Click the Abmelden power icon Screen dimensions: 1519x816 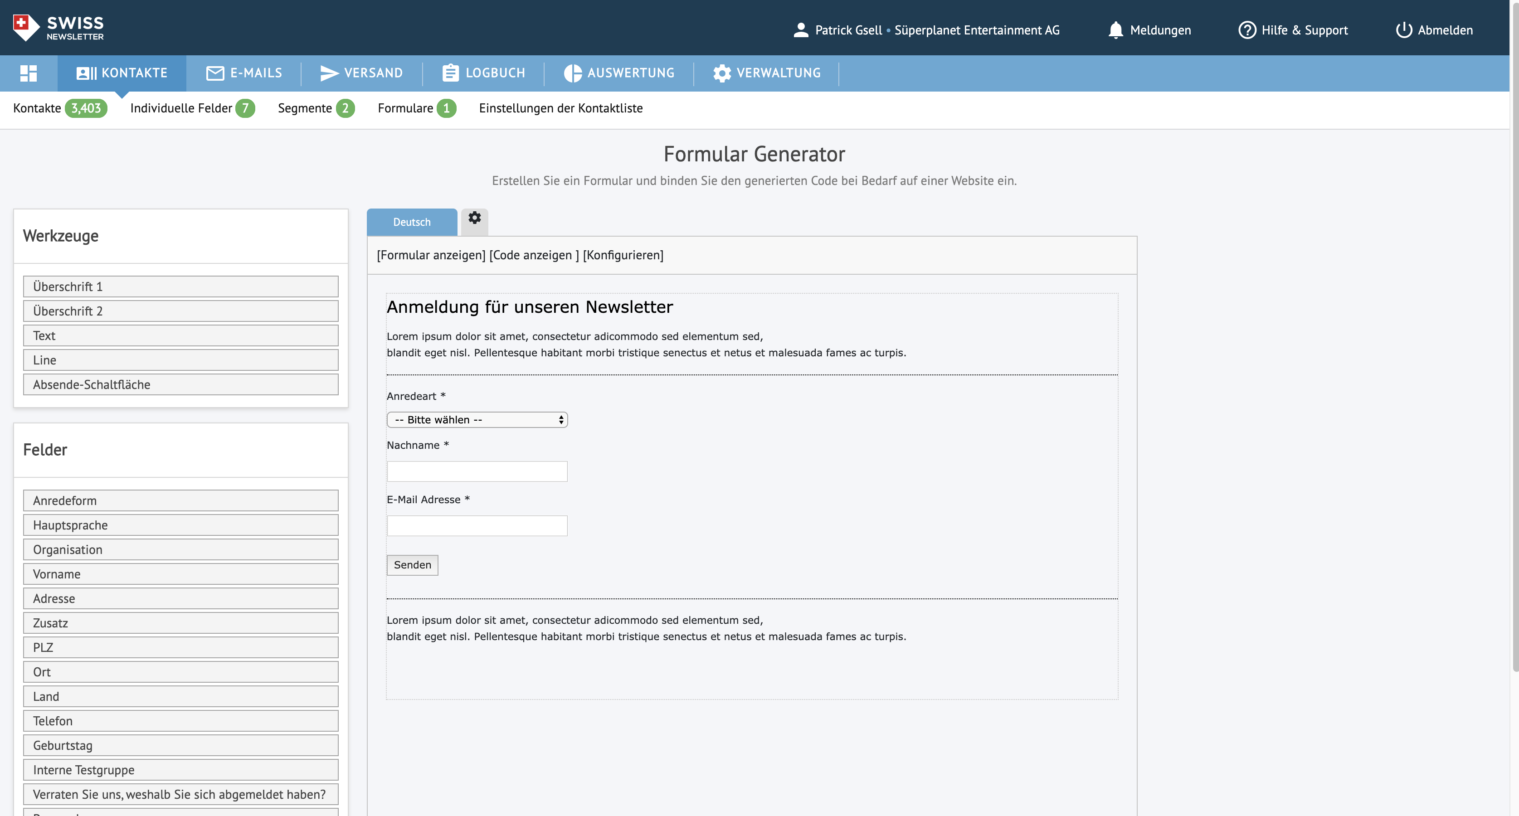pyautogui.click(x=1403, y=30)
